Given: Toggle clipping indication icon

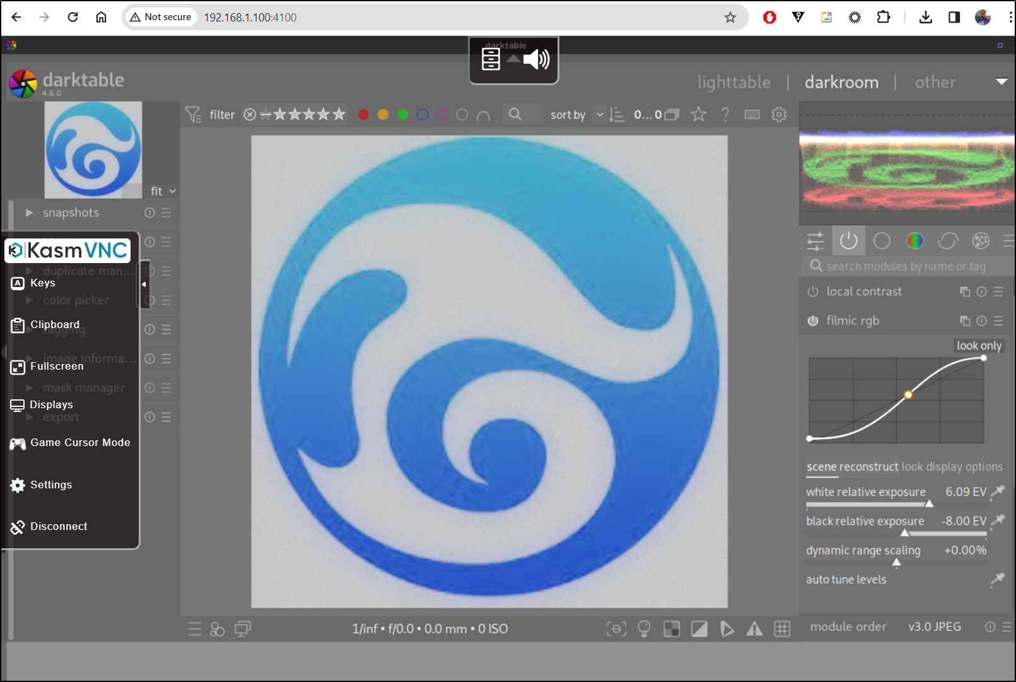Looking at the screenshot, I should (x=699, y=629).
